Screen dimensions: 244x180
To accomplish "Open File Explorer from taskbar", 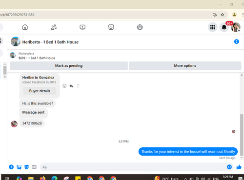I will point(31,178).
